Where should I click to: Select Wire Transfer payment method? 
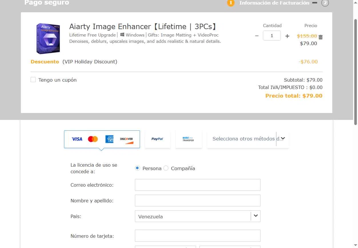(188, 139)
